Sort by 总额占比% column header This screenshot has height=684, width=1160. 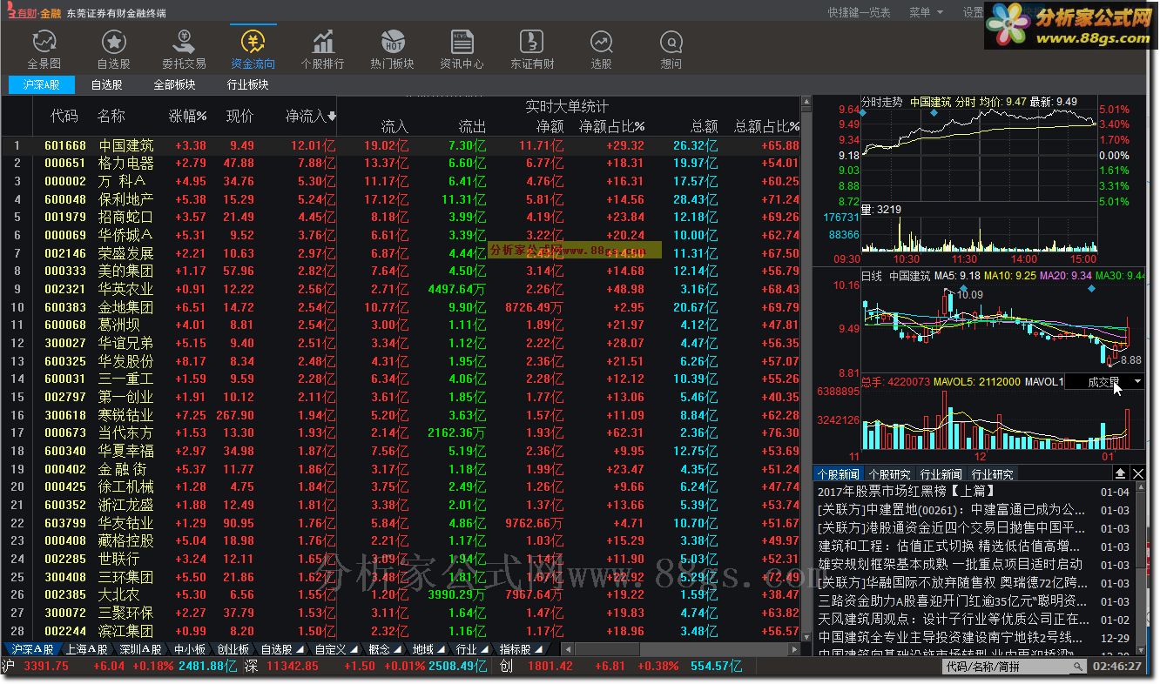(766, 127)
